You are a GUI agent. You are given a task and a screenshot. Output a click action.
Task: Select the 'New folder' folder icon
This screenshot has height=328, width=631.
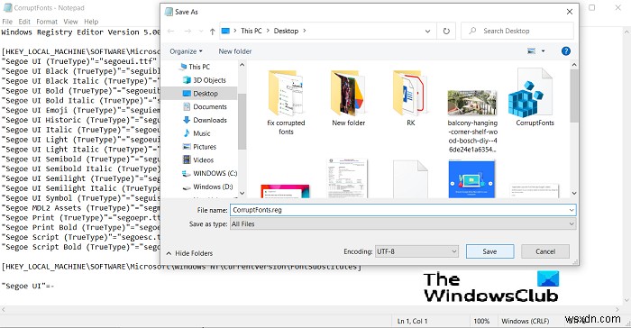(348, 98)
